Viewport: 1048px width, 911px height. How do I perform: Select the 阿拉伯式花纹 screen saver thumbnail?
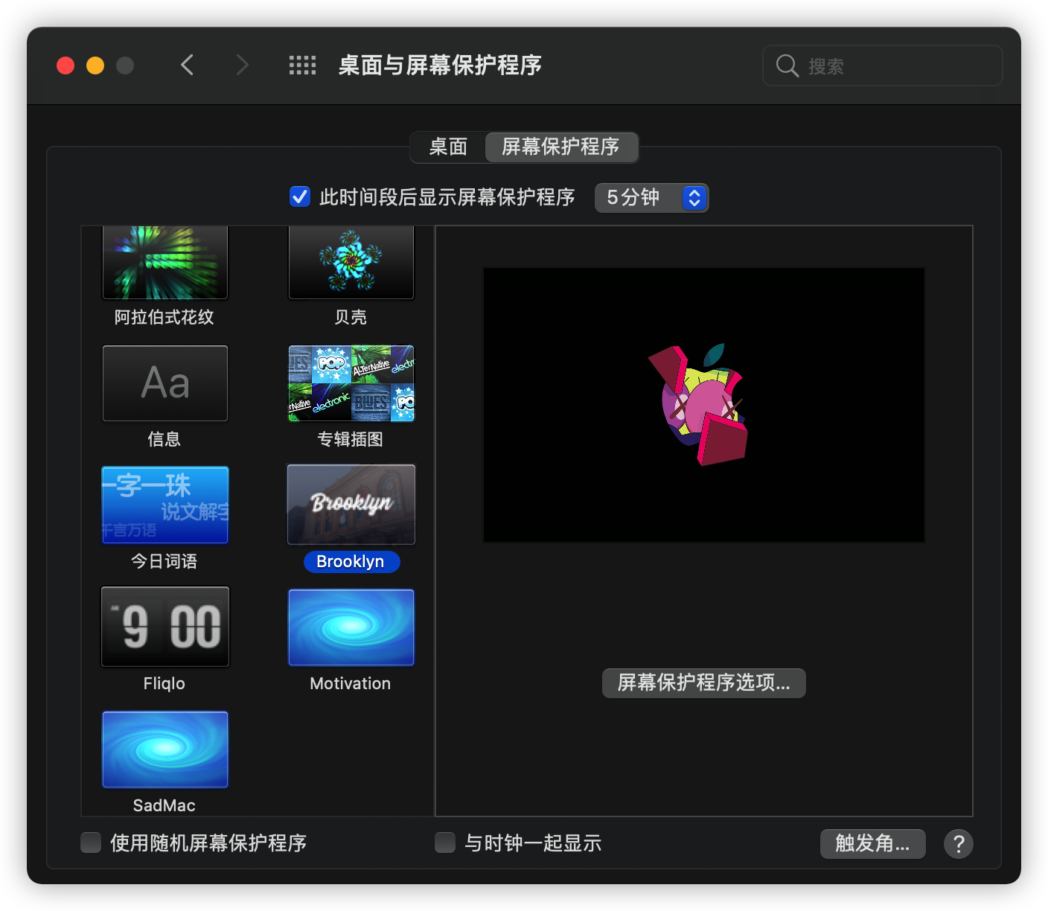pyautogui.click(x=165, y=262)
